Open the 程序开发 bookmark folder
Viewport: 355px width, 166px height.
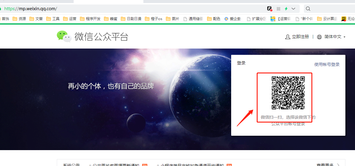[90, 19]
